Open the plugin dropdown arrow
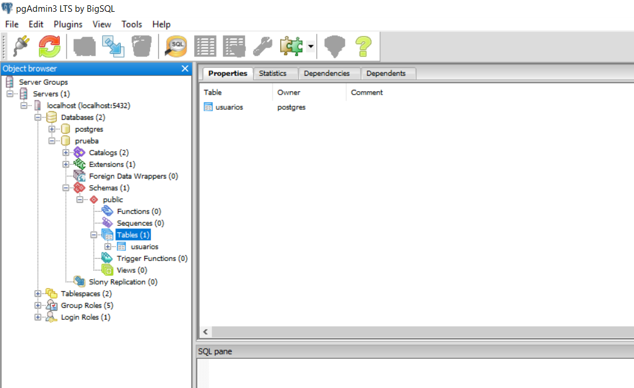The image size is (634, 388). coord(310,46)
